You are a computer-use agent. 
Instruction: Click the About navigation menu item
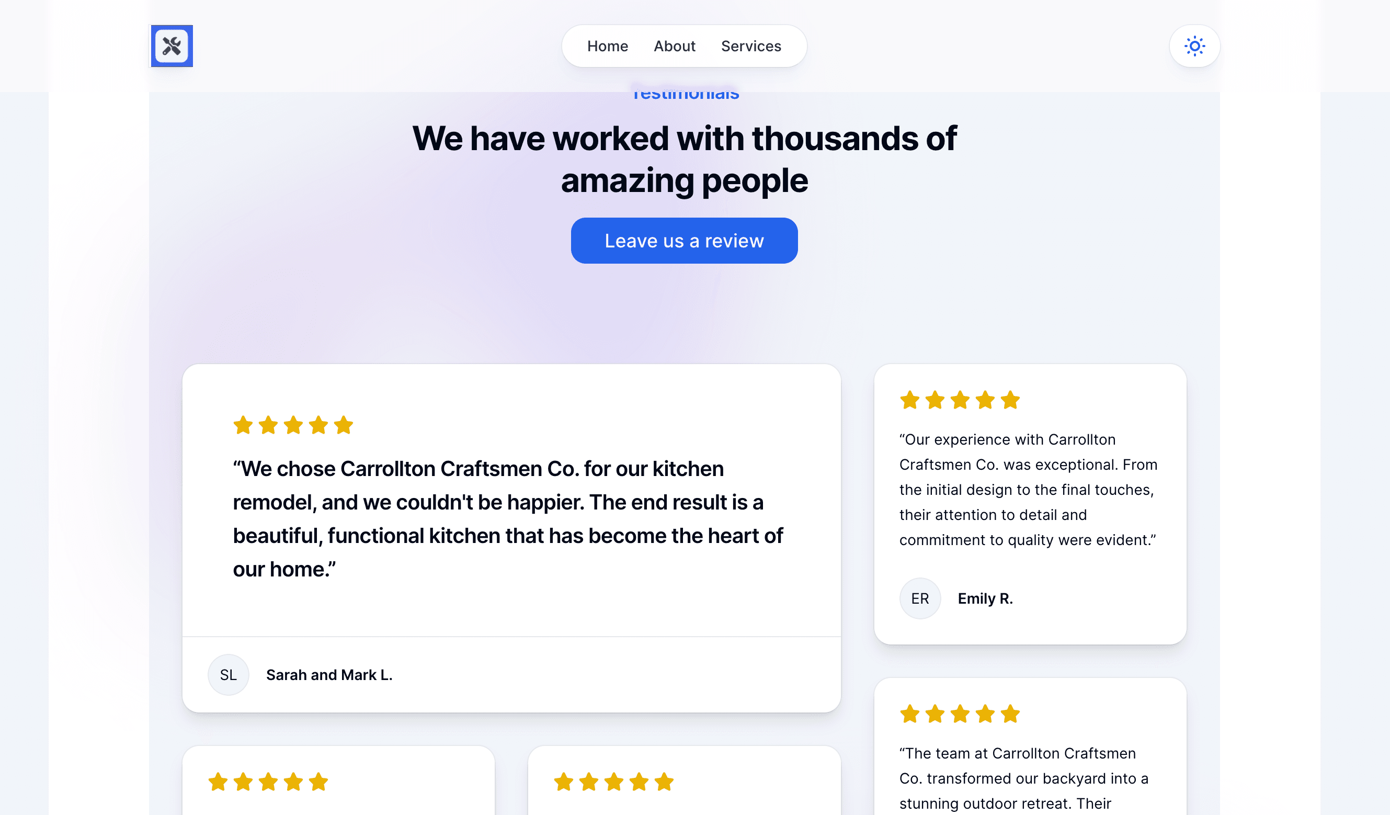[674, 46]
